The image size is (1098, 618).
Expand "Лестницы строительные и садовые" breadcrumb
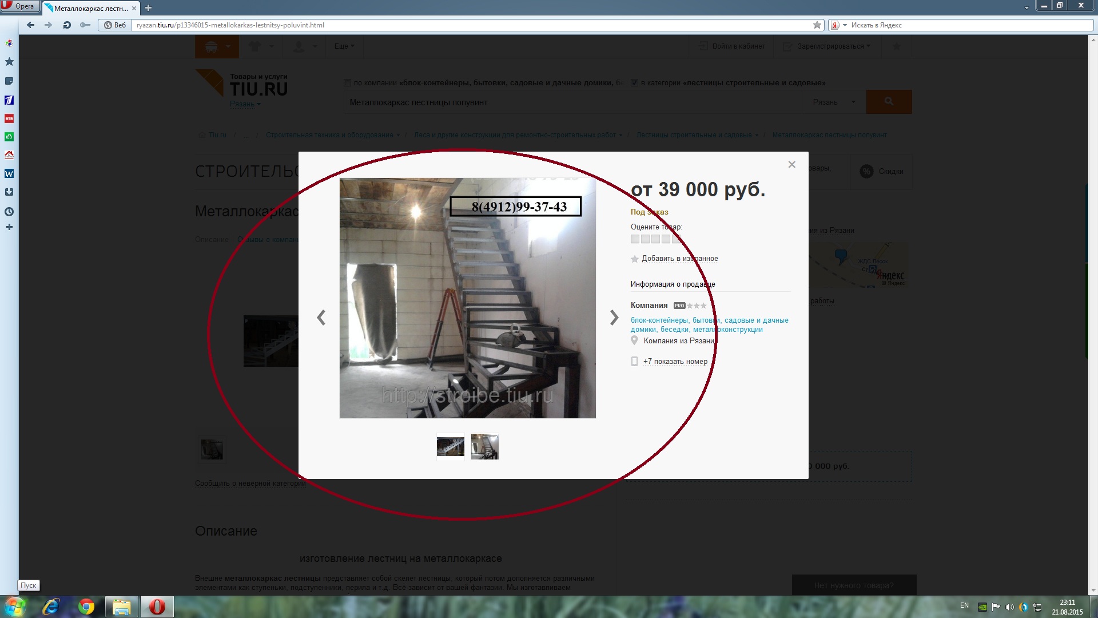click(757, 136)
